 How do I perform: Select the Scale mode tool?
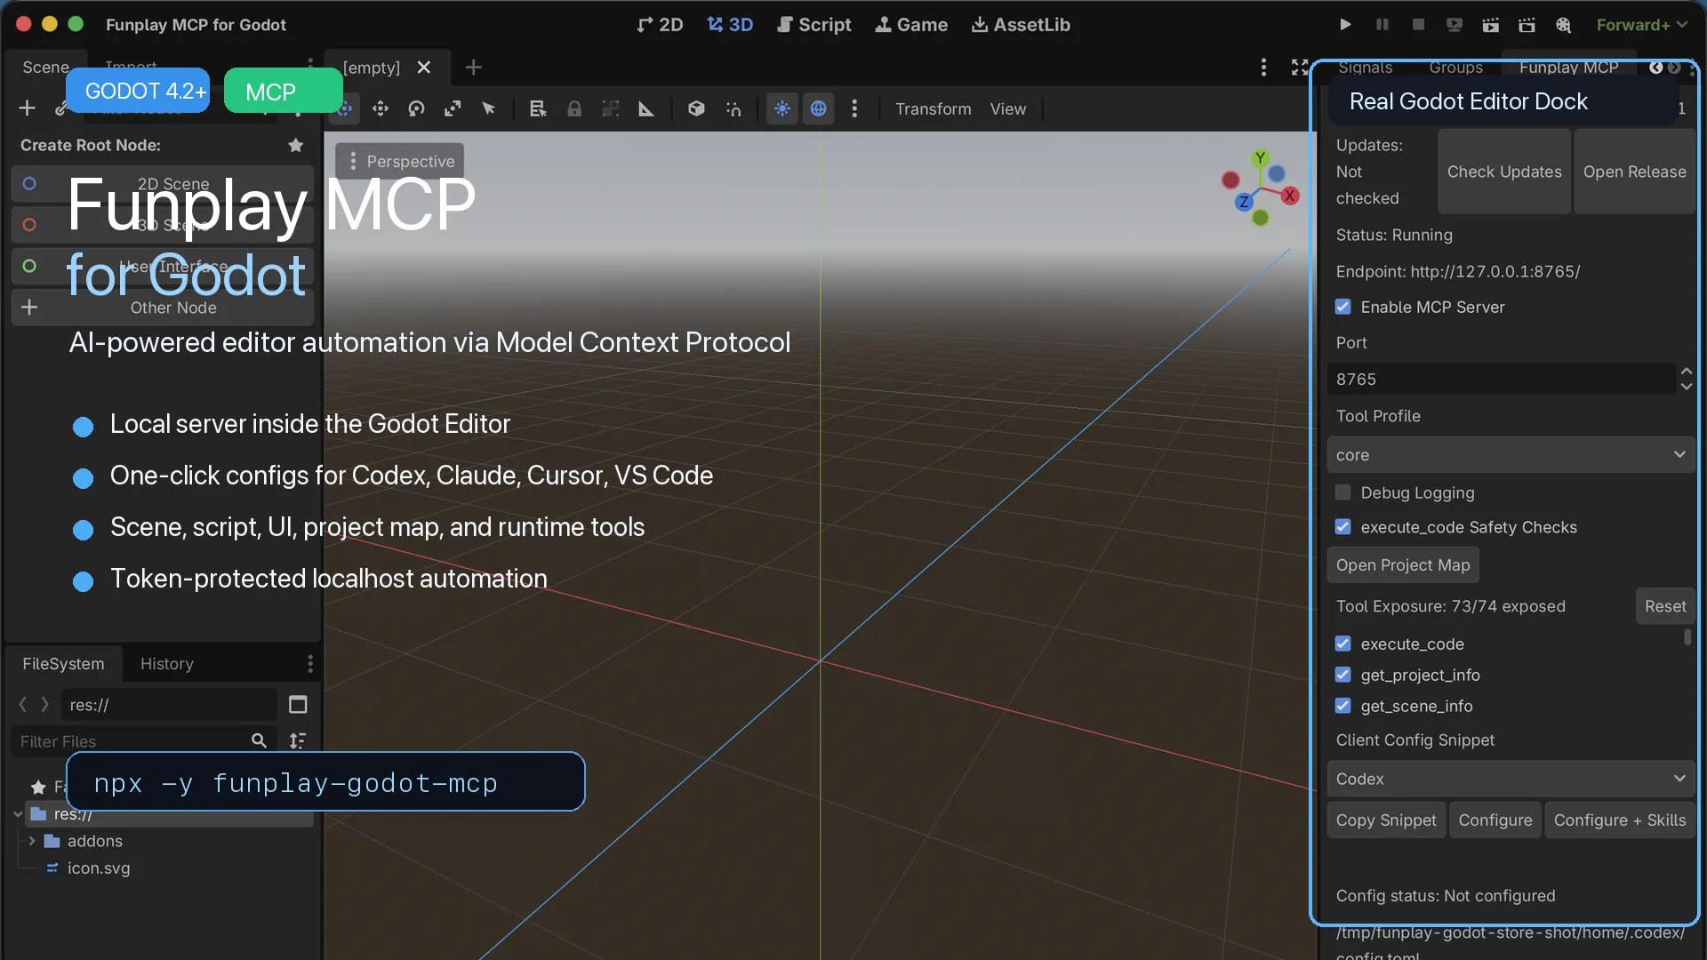click(x=453, y=108)
